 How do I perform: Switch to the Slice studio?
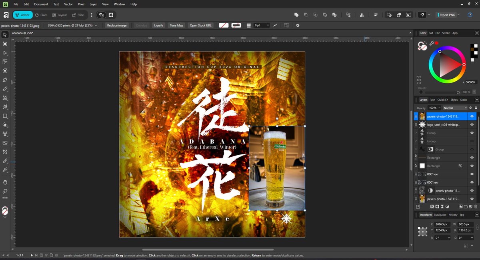pos(78,15)
